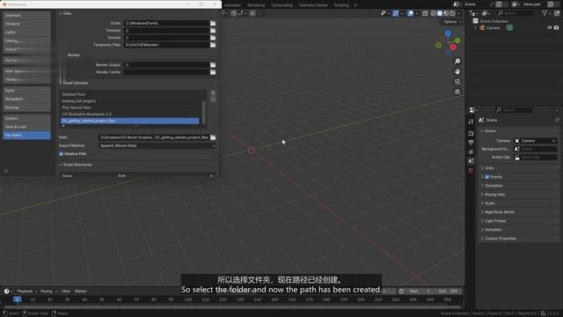Click timeline current frame marker at 1
The height and width of the screenshot is (317, 563).
17,299
